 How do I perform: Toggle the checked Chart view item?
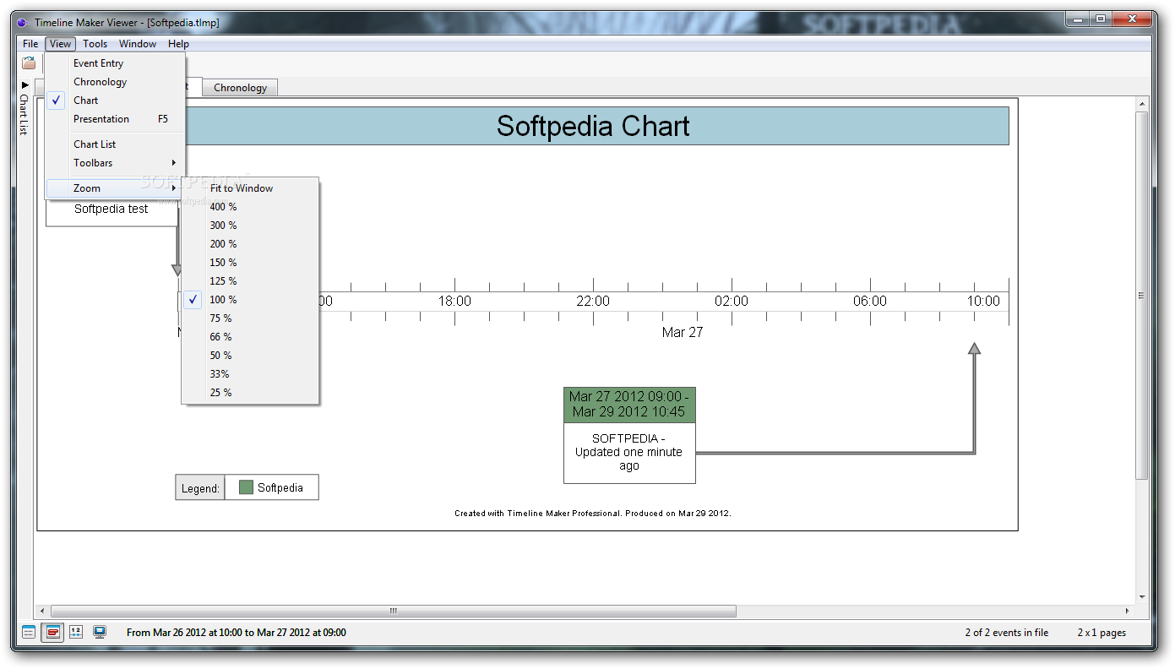[x=115, y=101]
